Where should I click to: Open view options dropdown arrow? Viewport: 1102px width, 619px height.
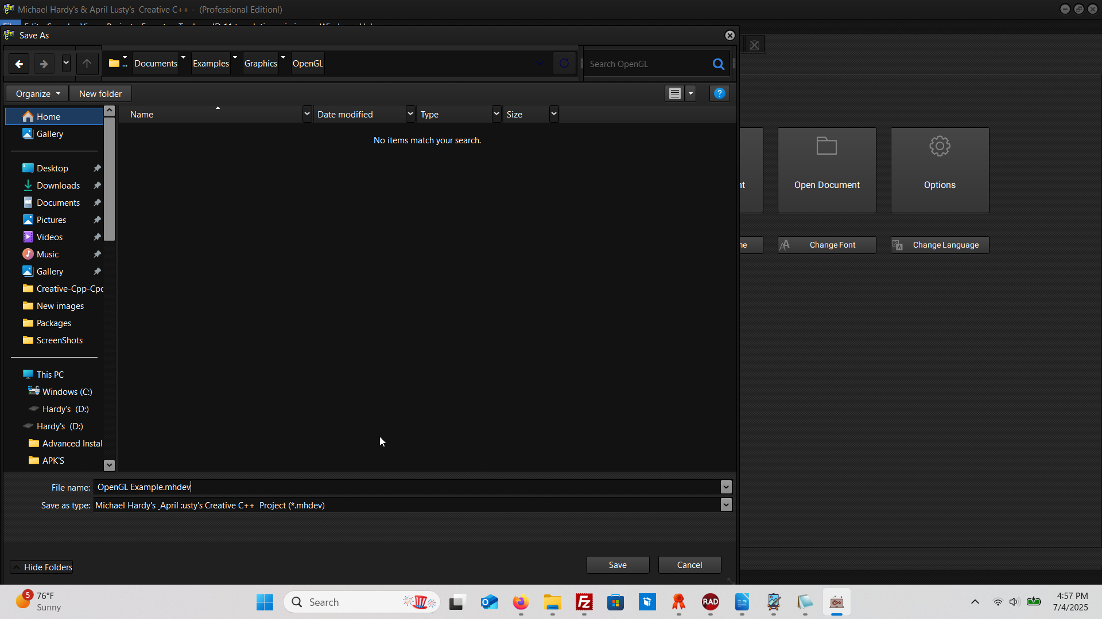coord(690,93)
